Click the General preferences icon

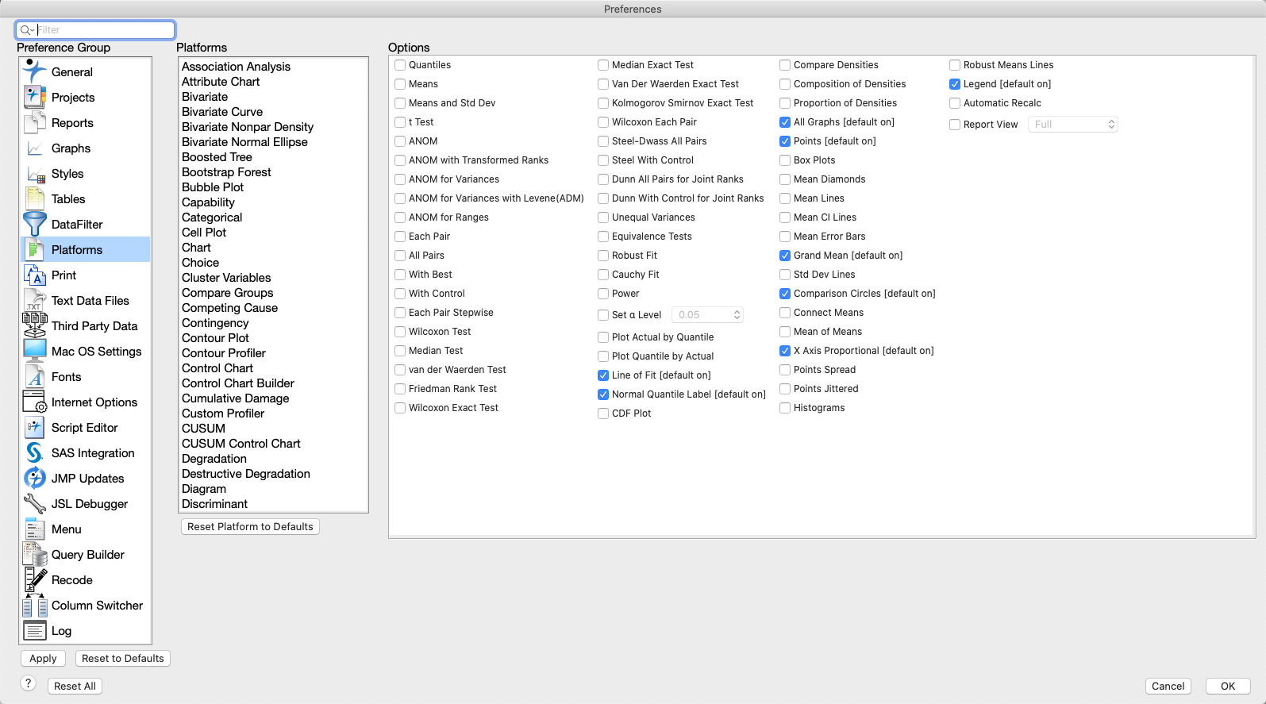coord(34,71)
